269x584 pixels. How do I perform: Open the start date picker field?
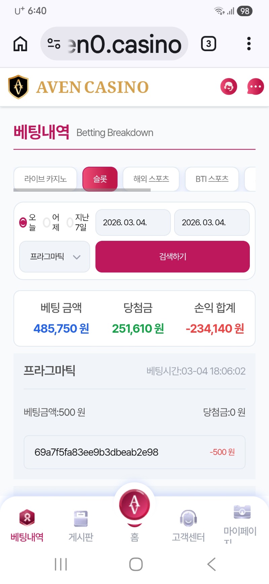[x=133, y=222]
